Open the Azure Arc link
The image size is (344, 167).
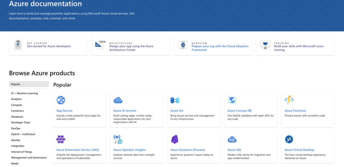tap(177, 111)
